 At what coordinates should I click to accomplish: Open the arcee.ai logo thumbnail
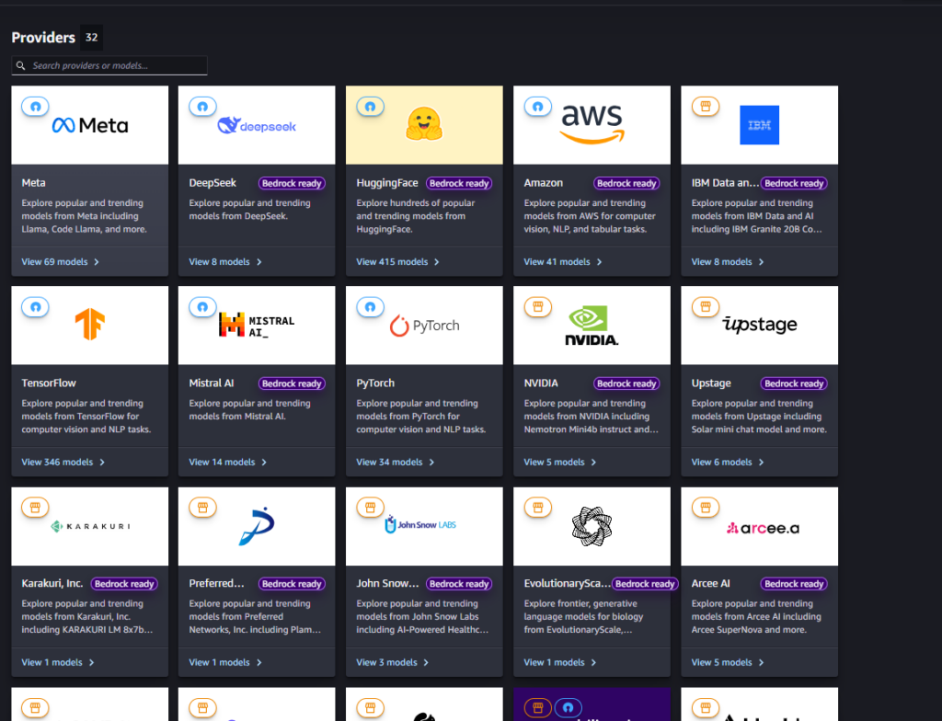763,528
